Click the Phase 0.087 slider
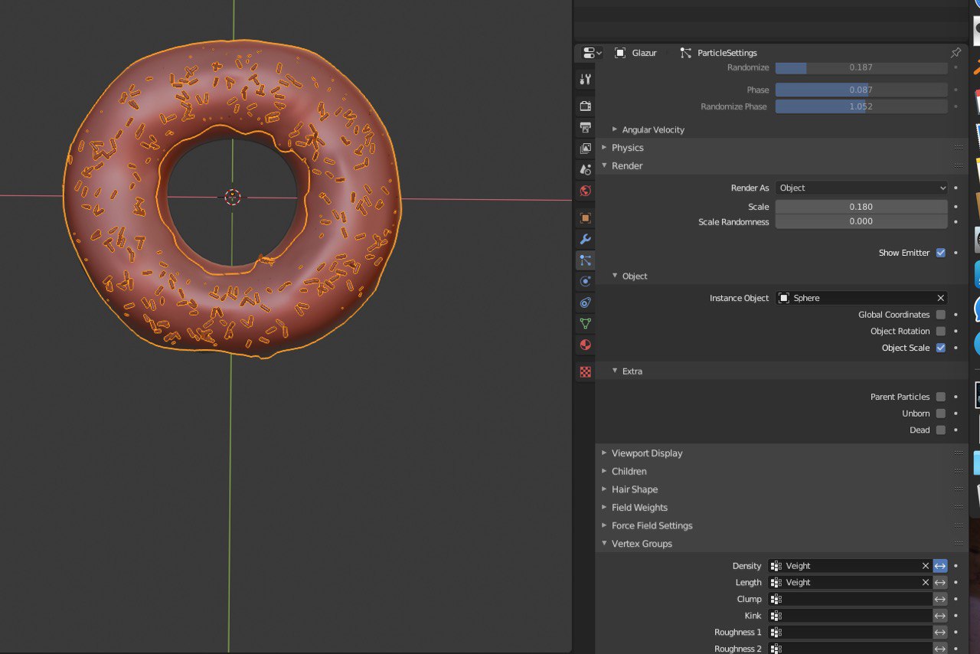The width and height of the screenshot is (980, 654). pyautogui.click(x=861, y=90)
